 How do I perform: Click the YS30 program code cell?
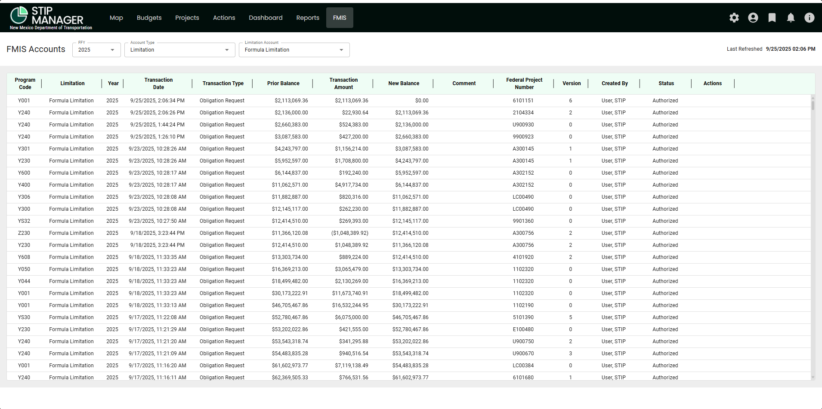(x=24, y=317)
